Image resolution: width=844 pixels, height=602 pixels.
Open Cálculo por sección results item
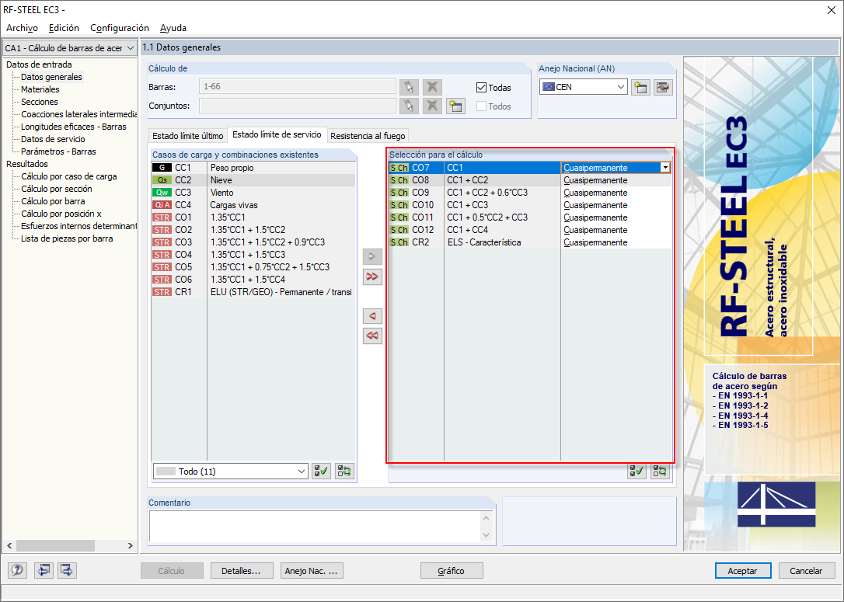(57, 188)
